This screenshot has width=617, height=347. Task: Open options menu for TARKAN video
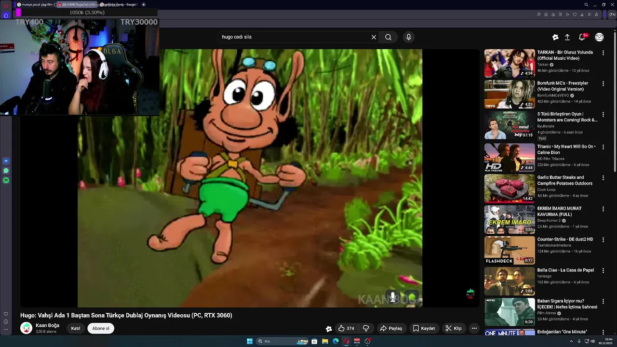coord(603,53)
